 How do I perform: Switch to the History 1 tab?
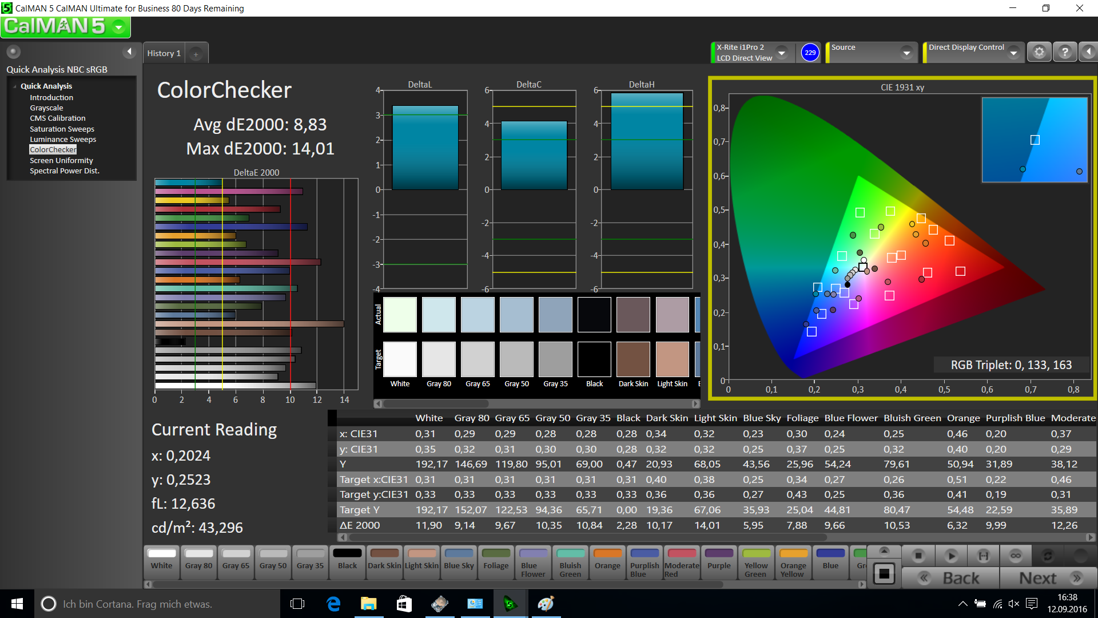tap(164, 53)
